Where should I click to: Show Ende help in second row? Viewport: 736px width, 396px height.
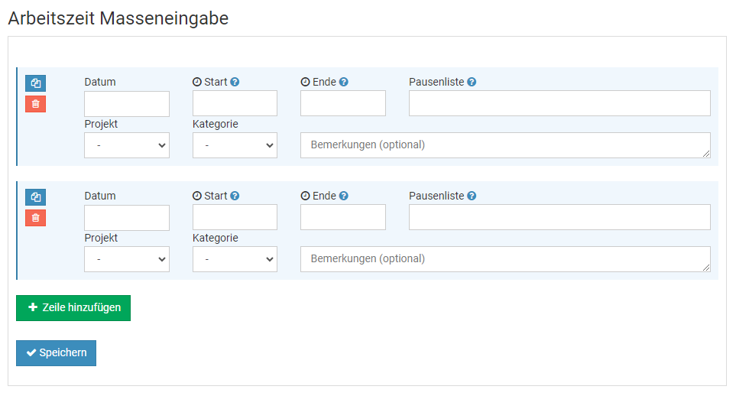[344, 196]
